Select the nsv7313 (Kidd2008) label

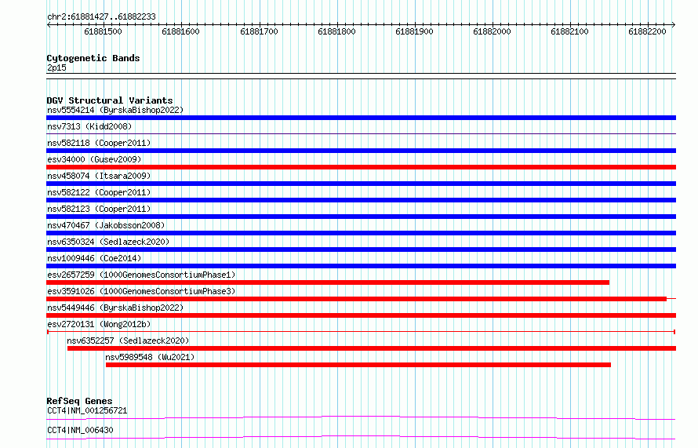click(89, 126)
